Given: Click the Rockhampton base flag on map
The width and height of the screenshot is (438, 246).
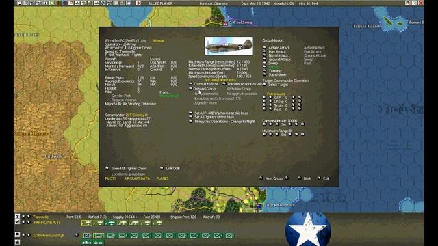Looking at the screenshot, I should 259,206.
